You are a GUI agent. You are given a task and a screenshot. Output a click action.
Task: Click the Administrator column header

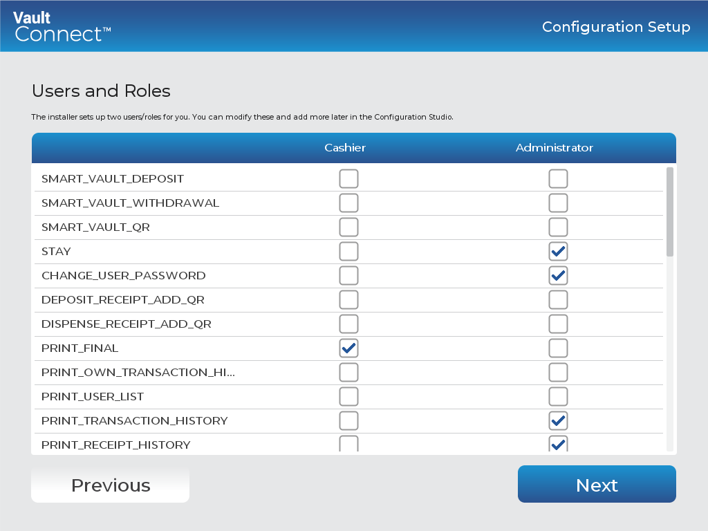tap(555, 148)
